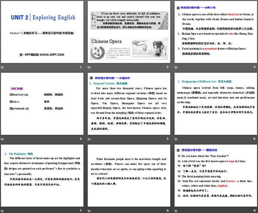Screen dimensions: 258x213
Task: Click the red word 'prominent' on slide 3
Action: coord(210,49)
